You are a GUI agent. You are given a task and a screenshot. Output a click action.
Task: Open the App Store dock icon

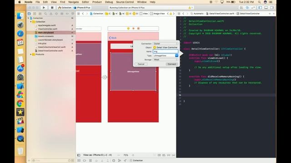(20, 68)
